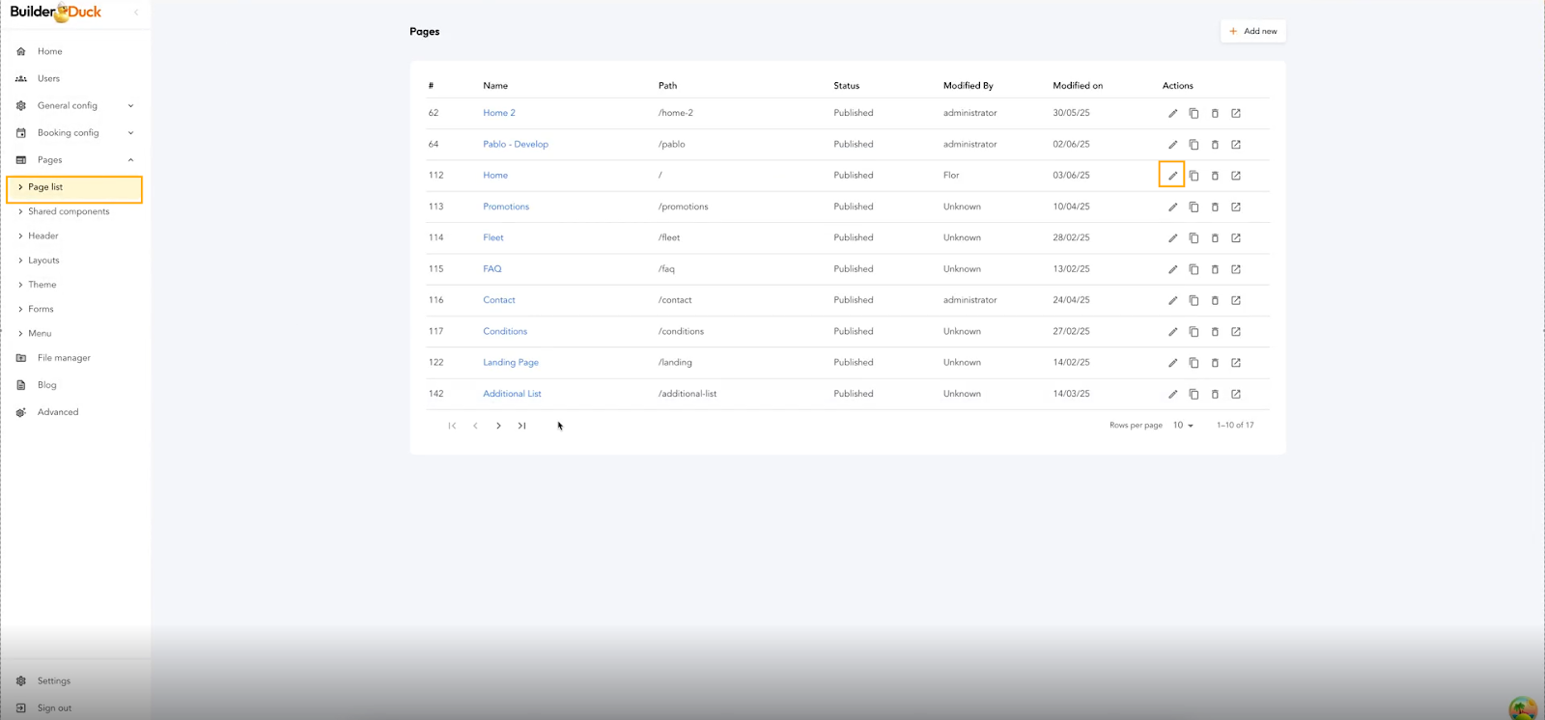The image size is (1545, 720).
Task: Open Additional List external link icon
Action: 1236,394
